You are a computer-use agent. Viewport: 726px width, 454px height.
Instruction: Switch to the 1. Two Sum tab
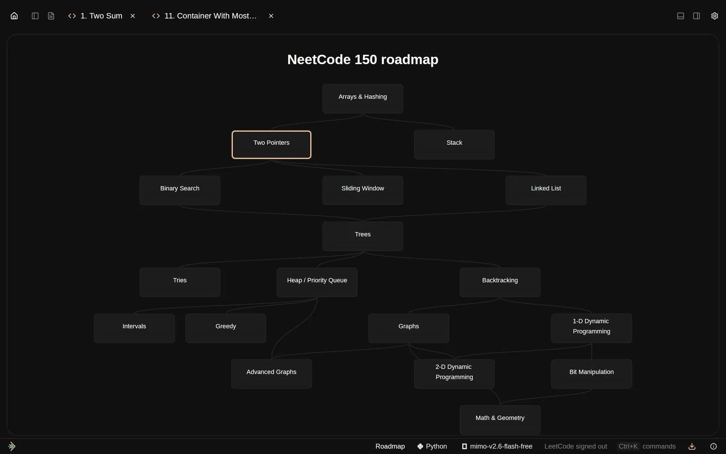coord(102,16)
